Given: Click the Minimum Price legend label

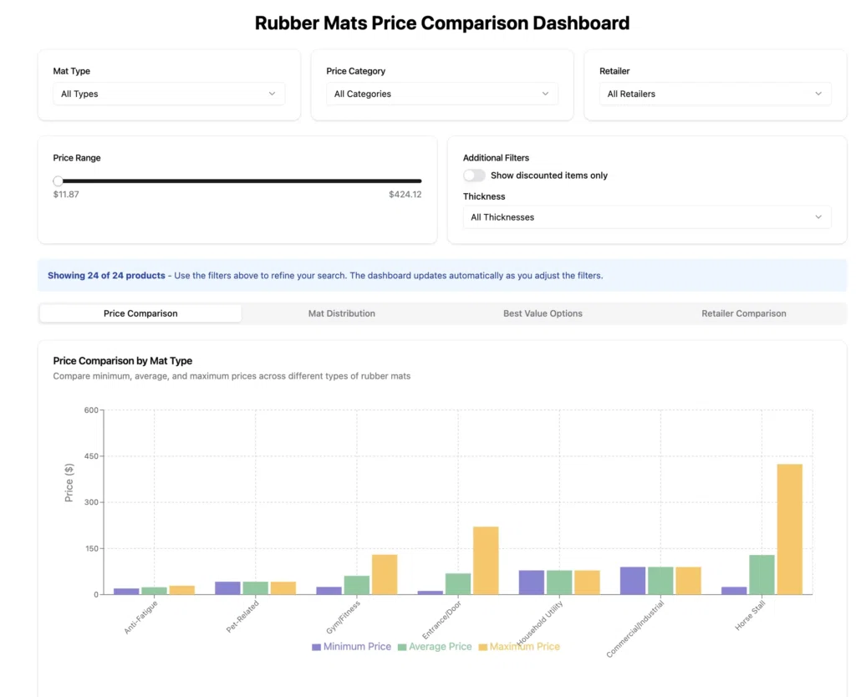Looking at the screenshot, I should click(357, 647).
